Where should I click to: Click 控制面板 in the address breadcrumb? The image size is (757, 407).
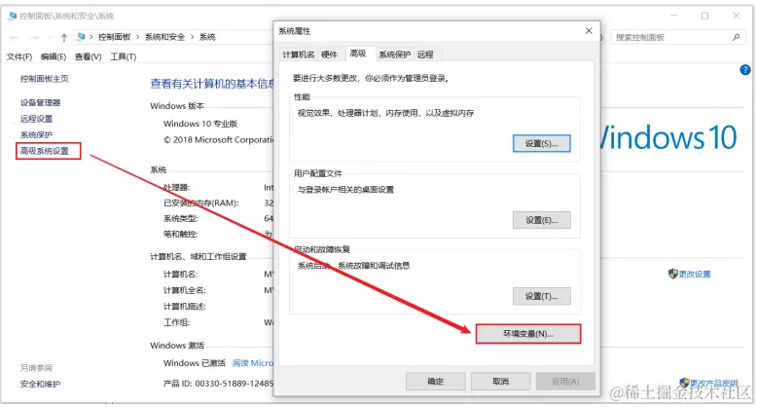(115, 37)
